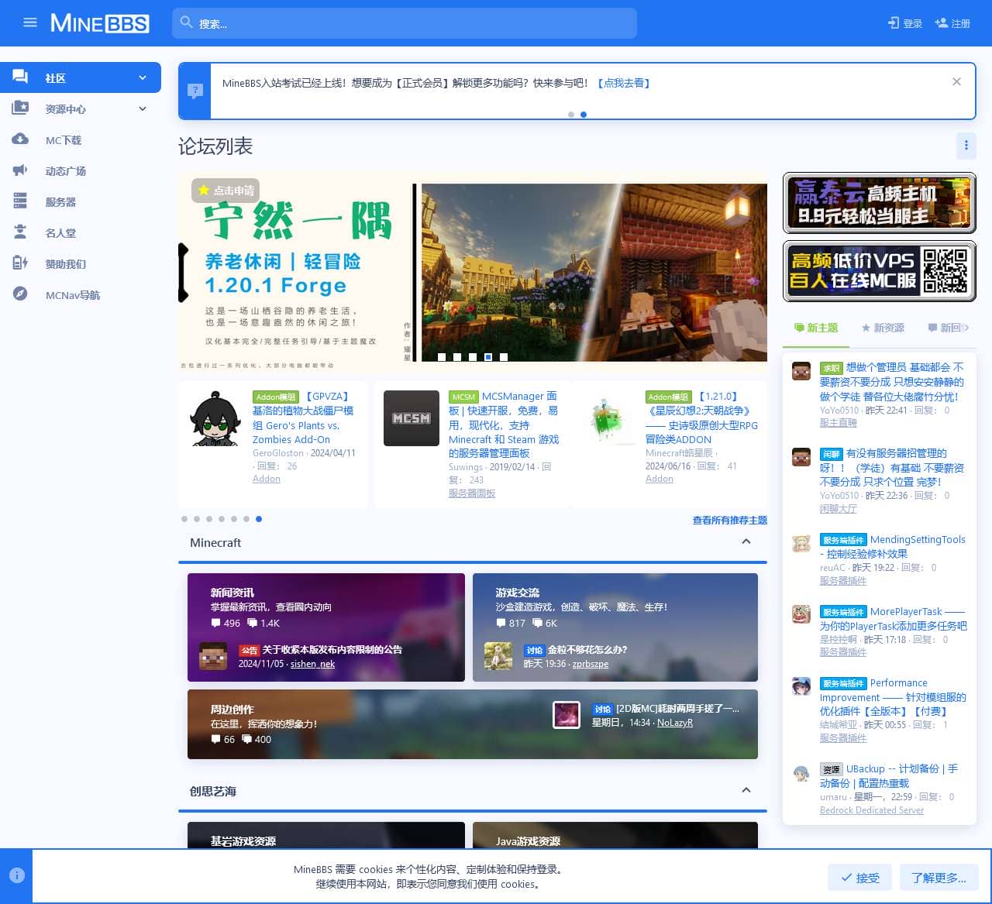The image size is (992, 904).
Task: Select the 新主题 tab
Action: [816, 328]
